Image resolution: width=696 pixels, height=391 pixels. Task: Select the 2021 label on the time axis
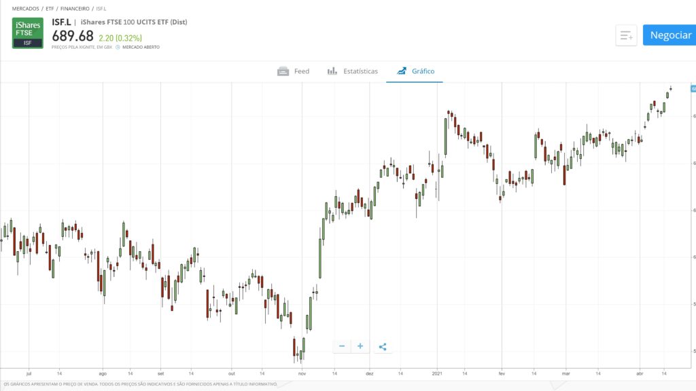pos(438,373)
